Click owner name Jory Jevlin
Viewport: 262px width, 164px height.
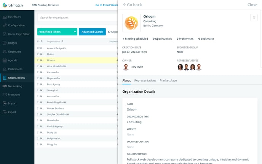tap(137, 67)
